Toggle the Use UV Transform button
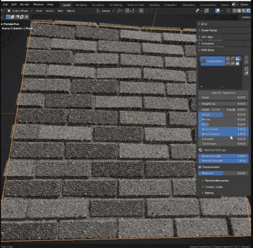 click(223, 93)
